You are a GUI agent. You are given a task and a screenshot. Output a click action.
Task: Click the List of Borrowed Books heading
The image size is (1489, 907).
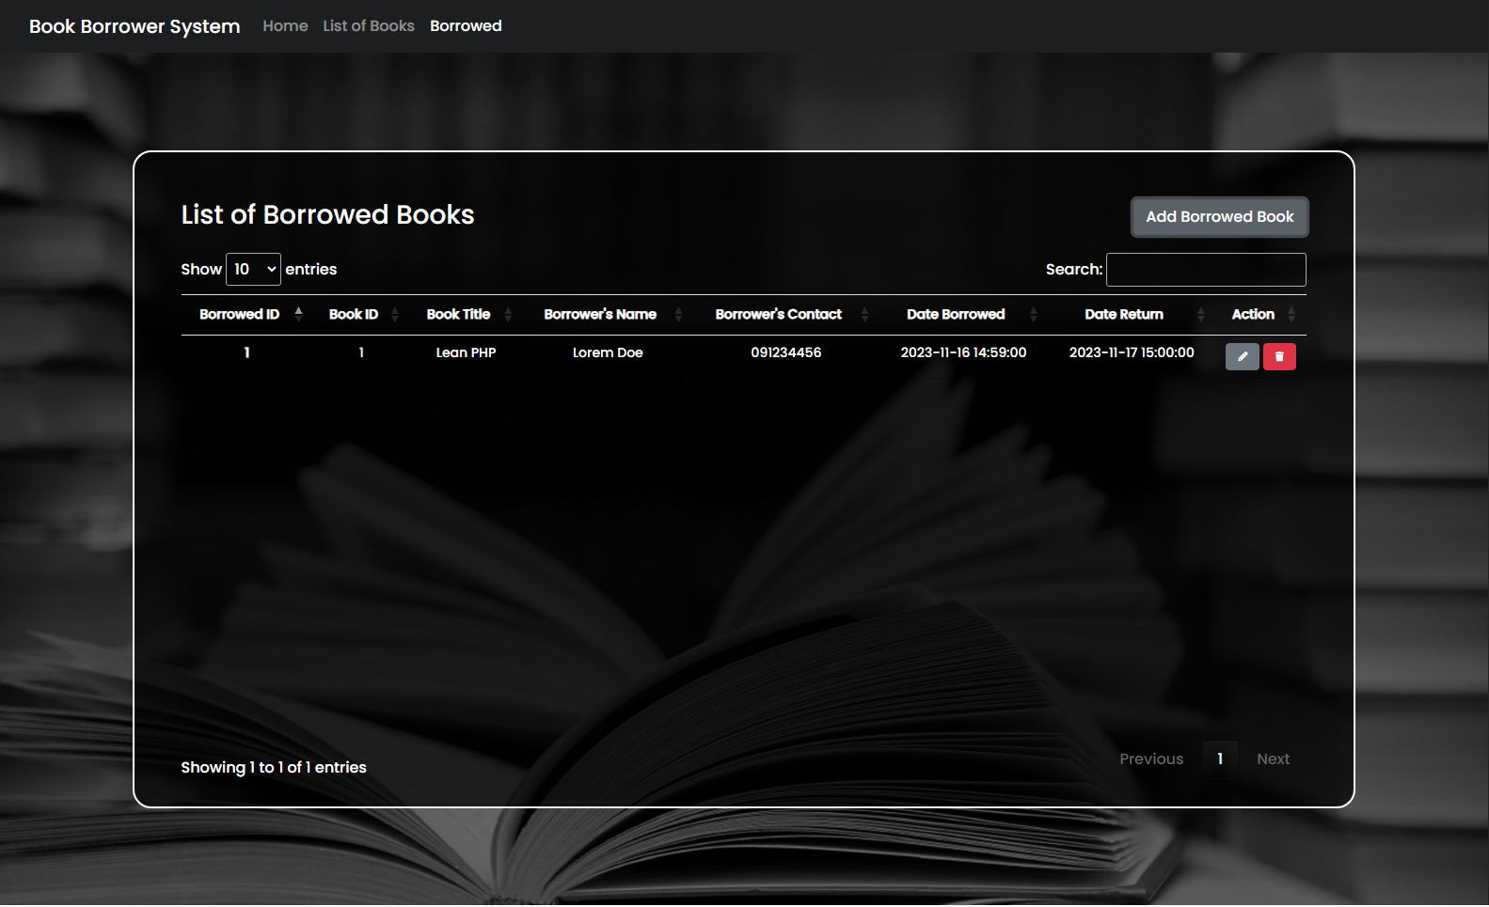(327, 215)
